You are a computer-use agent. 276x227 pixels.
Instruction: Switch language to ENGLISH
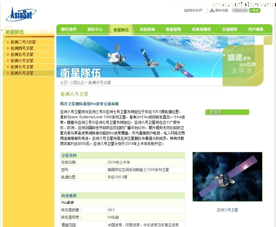click(240, 11)
